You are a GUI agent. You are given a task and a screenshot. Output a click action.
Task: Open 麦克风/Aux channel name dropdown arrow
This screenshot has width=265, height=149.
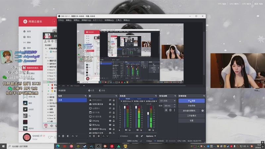tap(132, 101)
